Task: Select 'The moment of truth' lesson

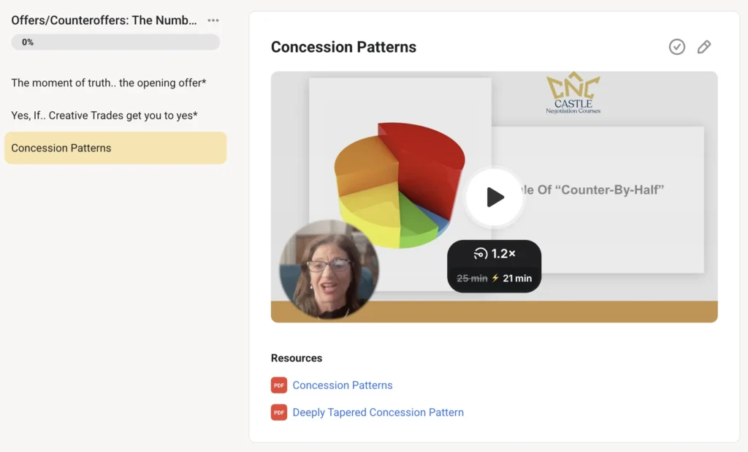Action: 109,83
